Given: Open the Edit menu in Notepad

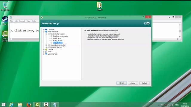Looking at the screenshot, I should point(16,21).
